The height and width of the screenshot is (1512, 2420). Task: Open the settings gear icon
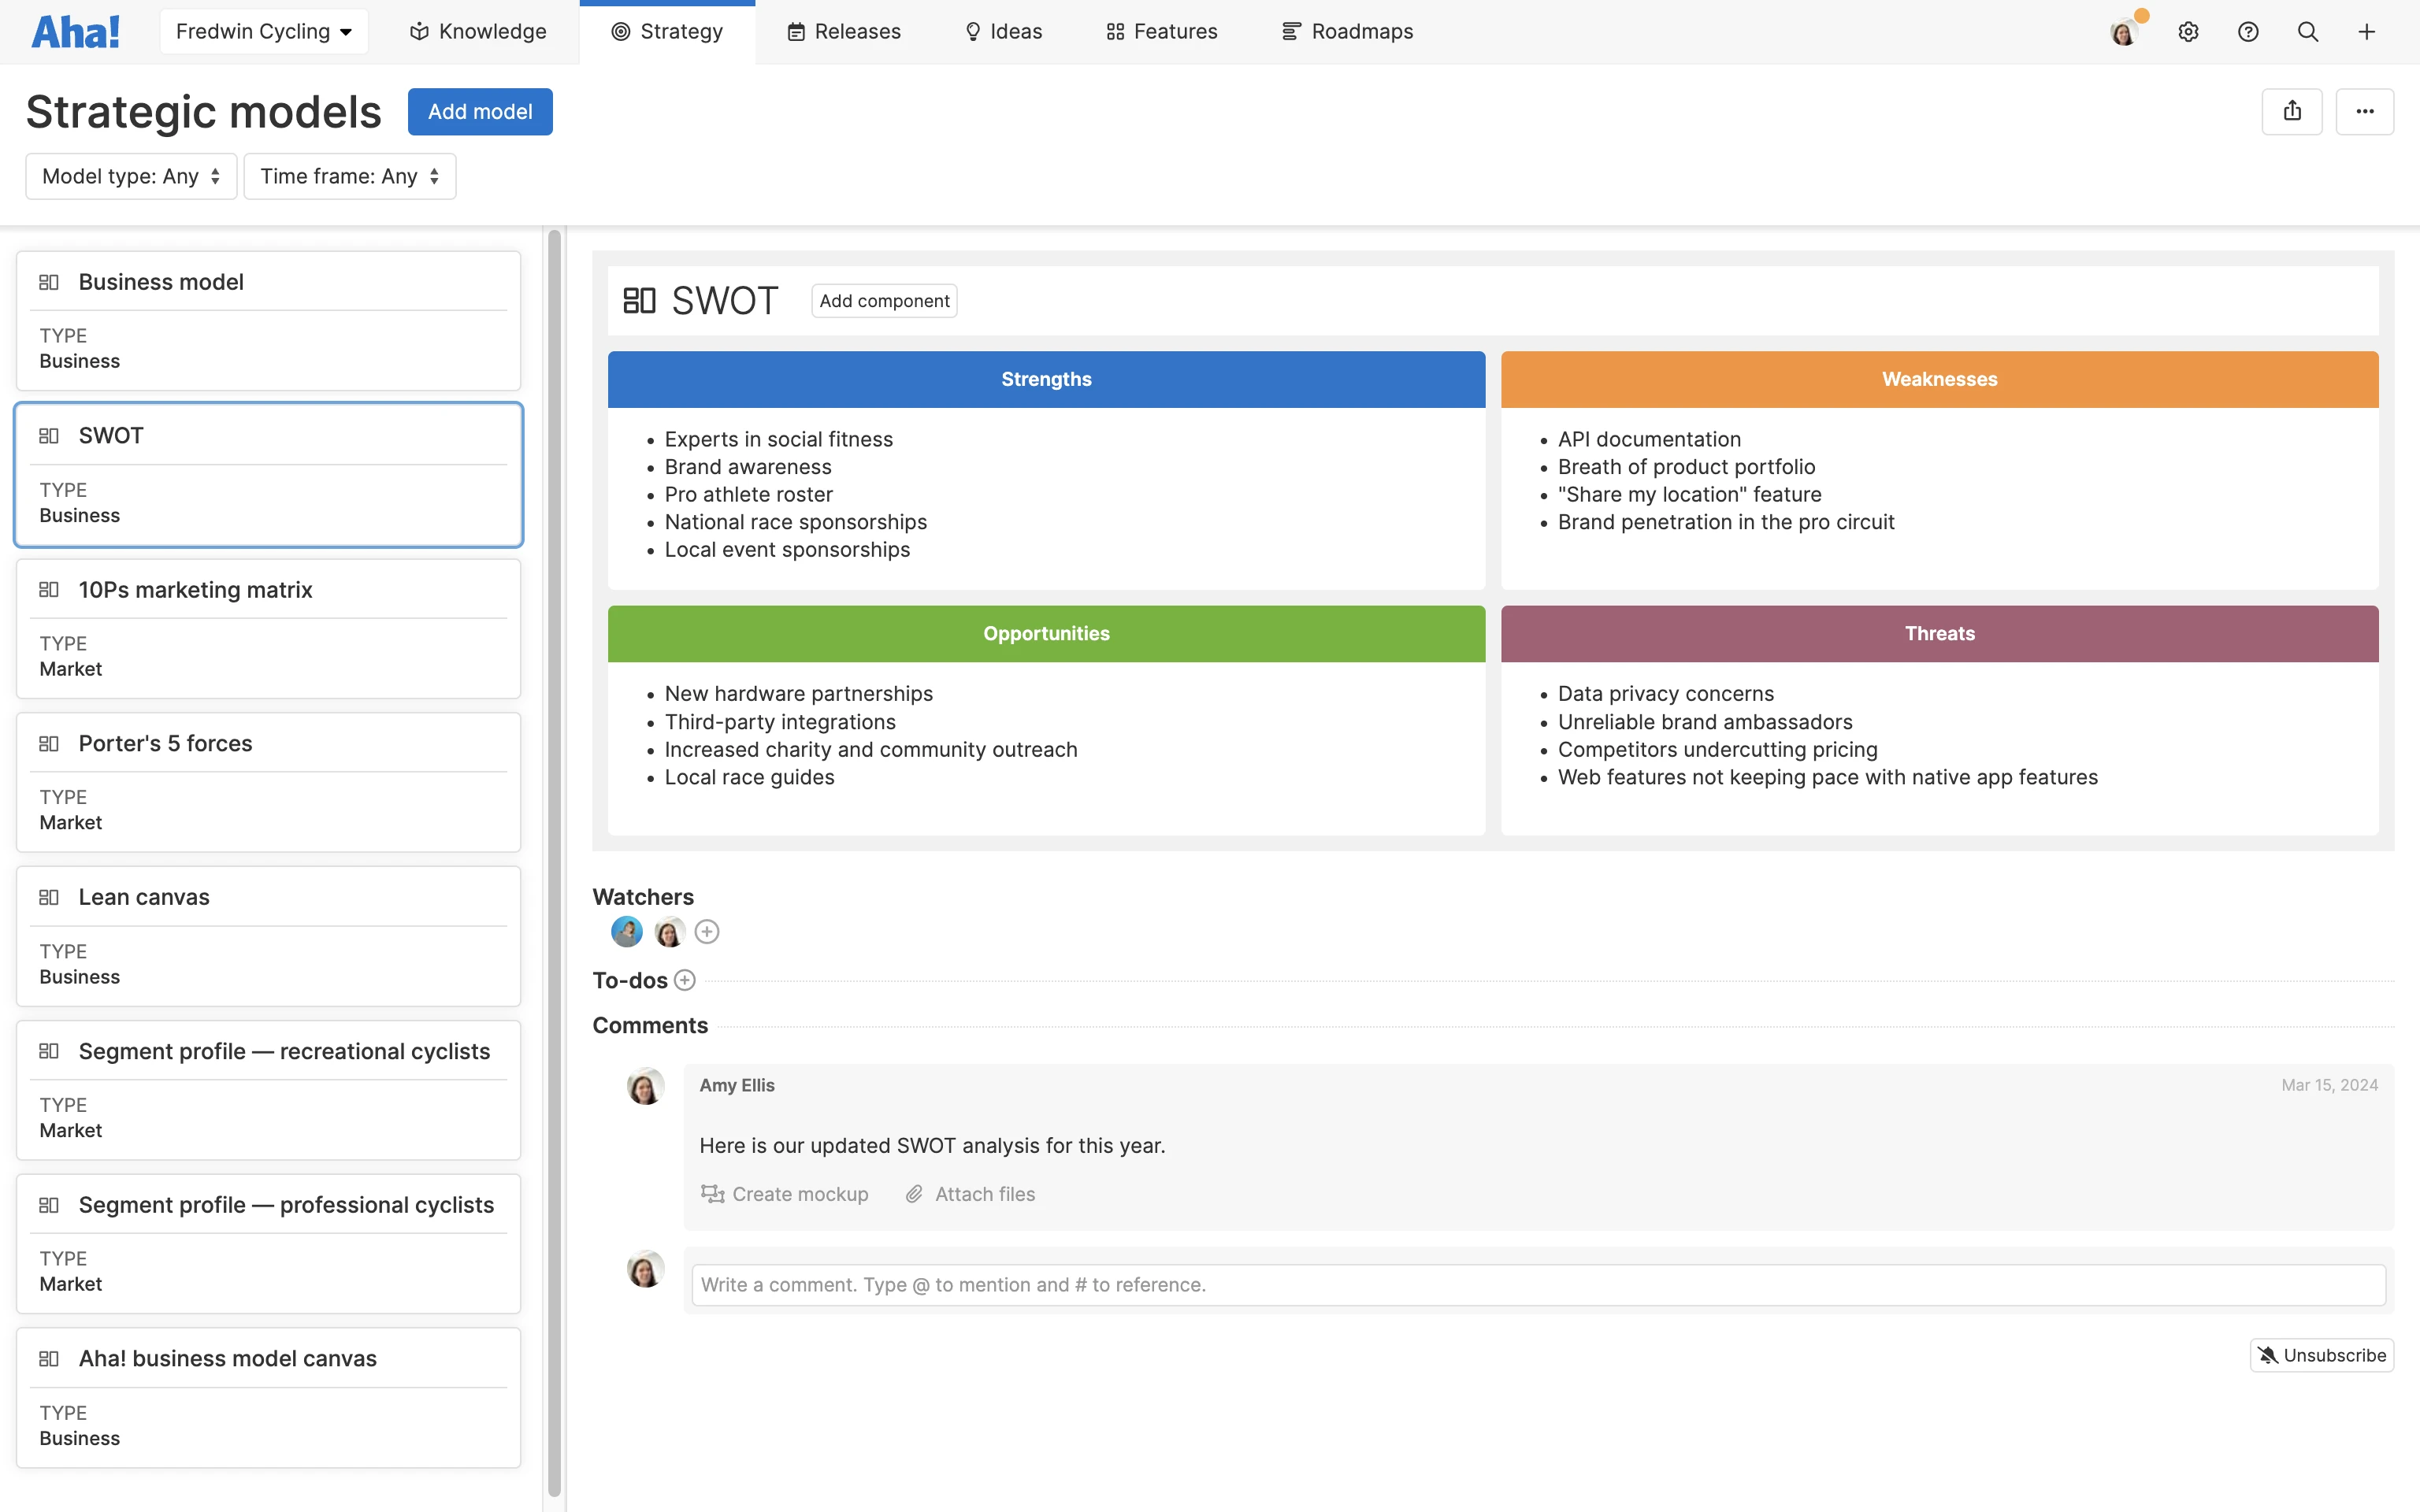[x=2188, y=32]
